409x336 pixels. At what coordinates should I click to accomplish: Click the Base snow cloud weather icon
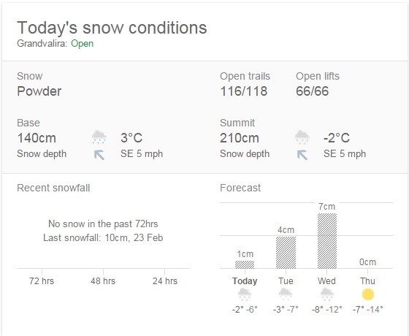pos(99,137)
